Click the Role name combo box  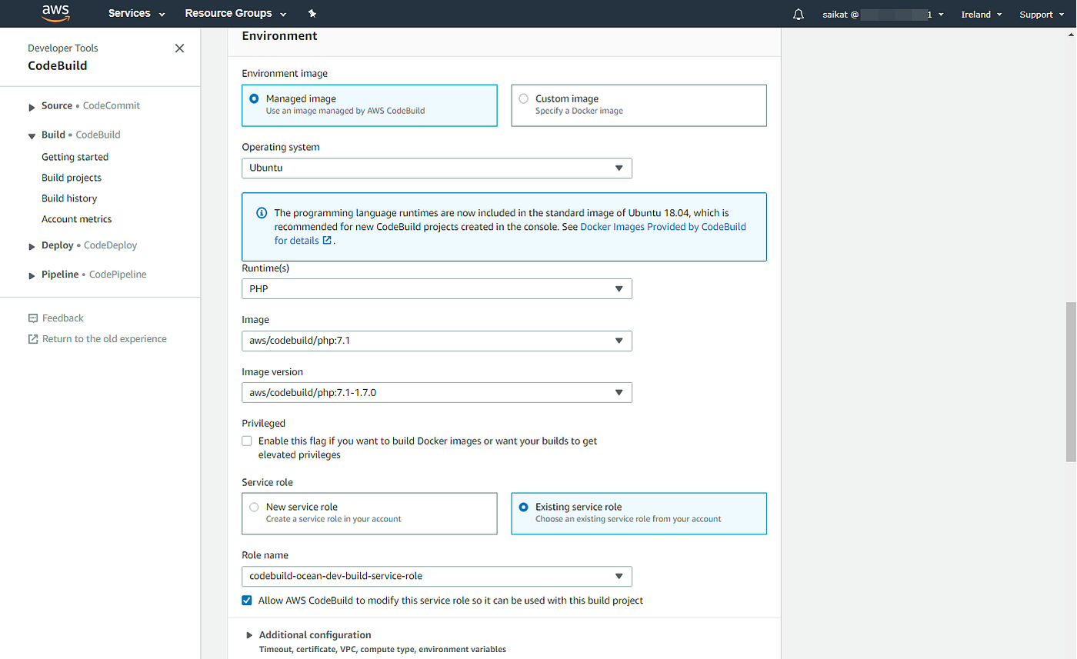click(437, 576)
